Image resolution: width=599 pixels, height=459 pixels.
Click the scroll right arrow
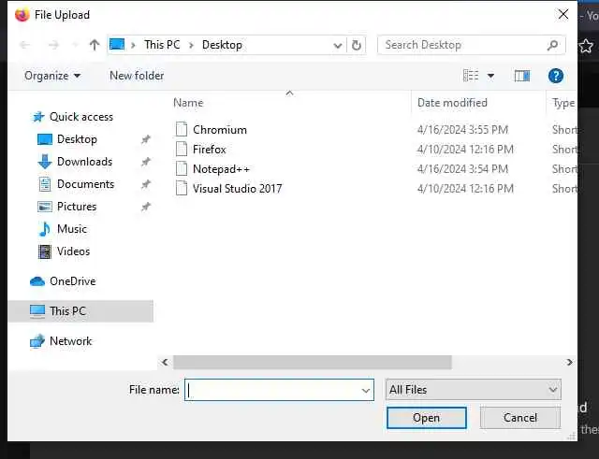[569, 362]
